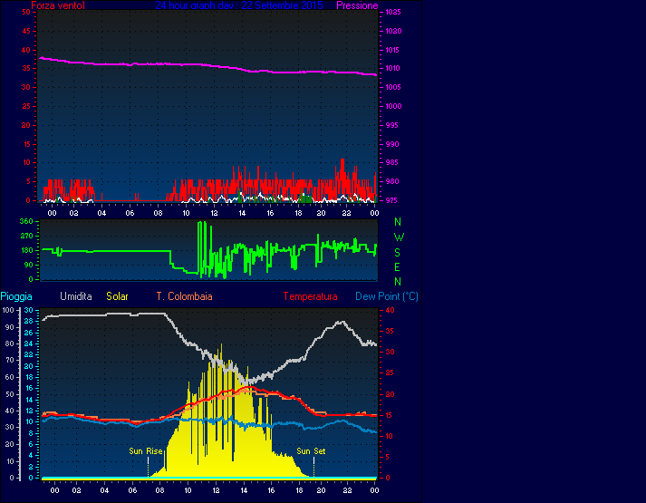
Task: Click the '1025' pressure axis value
Action: 392,12
